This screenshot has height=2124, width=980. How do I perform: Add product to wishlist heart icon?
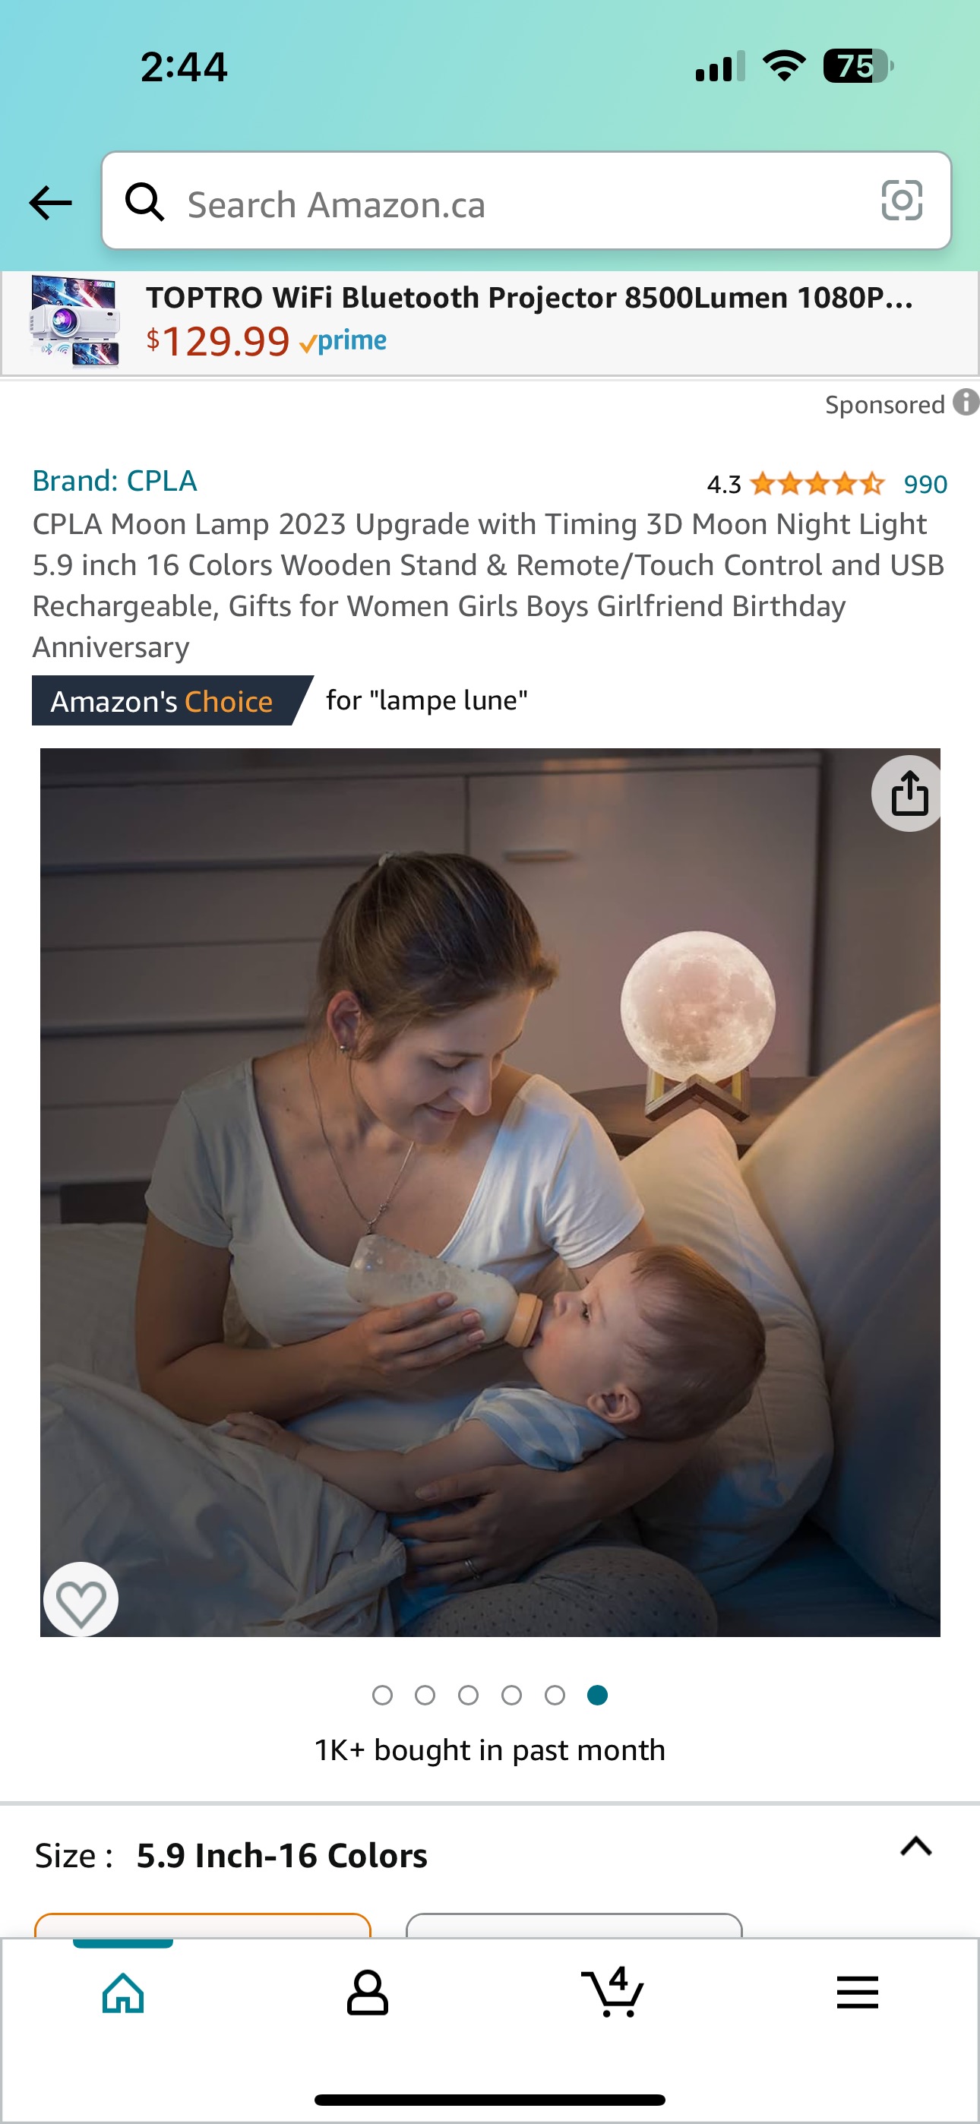pos(81,1600)
